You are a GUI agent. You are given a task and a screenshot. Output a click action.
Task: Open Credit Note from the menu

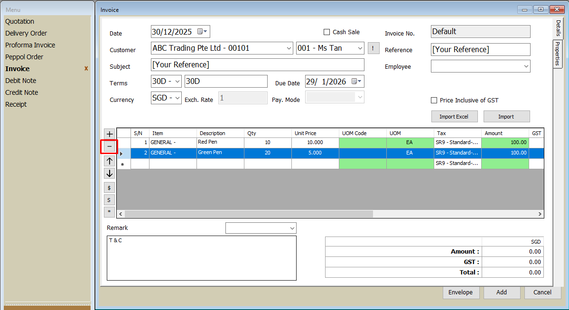tap(22, 92)
